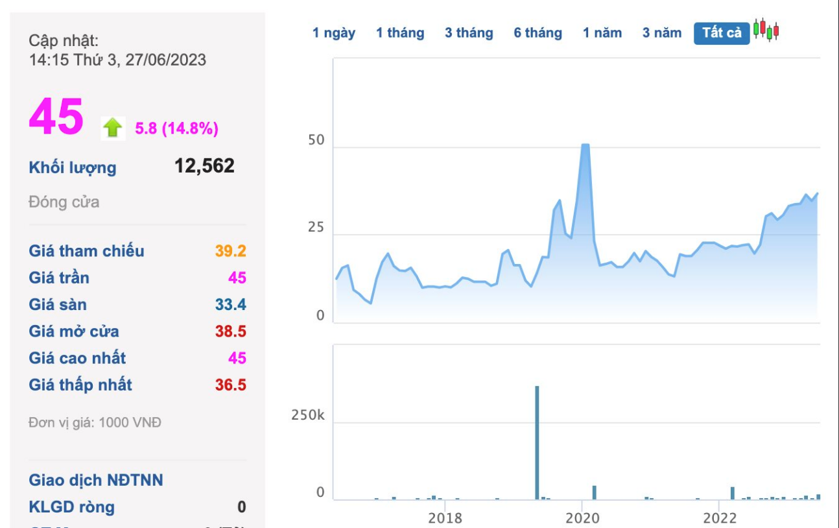
Task: Click the lowest price 36.5
Action: [x=231, y=385]
